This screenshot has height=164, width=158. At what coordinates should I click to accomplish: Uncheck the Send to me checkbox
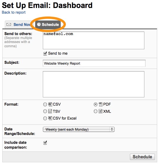(45, 54)
